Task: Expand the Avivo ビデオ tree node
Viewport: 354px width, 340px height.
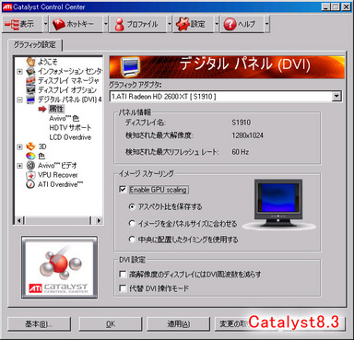Action: (x=19, y=165)
